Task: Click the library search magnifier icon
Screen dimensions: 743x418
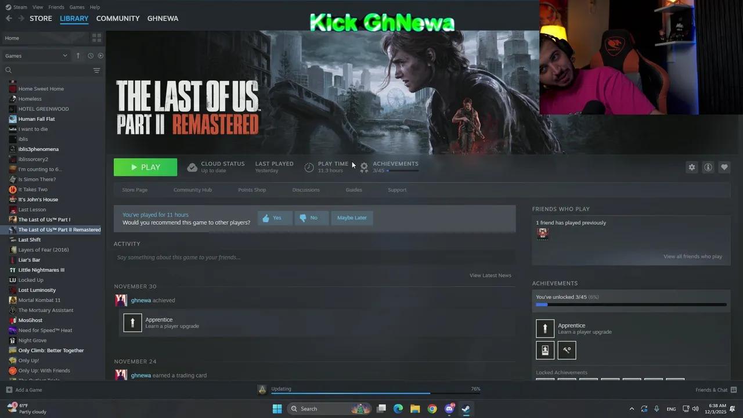Action: point(9,70)
